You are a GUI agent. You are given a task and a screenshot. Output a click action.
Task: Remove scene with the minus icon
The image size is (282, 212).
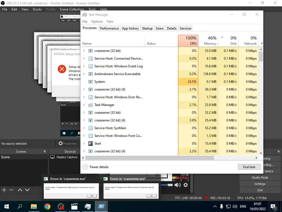click(x=11, y=190)
